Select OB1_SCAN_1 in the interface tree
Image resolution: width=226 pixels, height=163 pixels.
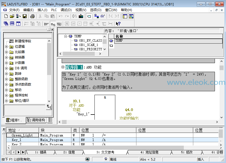tap(89, 45)
